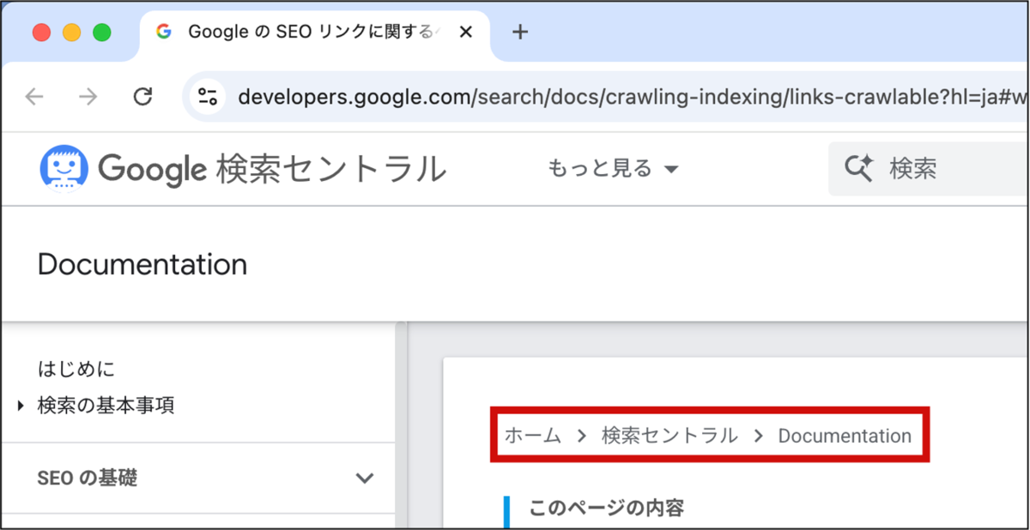Click the yellow minimize traffic light
The width and height of the screenshot is (1030, 530).
click(72, 30)
